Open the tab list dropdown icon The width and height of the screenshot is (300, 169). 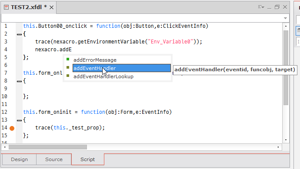[261, 7]
